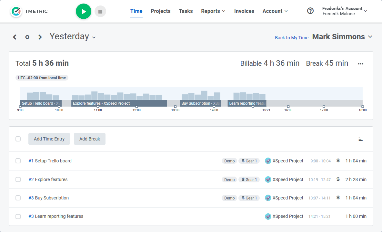The width and height of the screenshot is (382, 232).
Task: Click the stop timer icon
Action: point(100,11)
